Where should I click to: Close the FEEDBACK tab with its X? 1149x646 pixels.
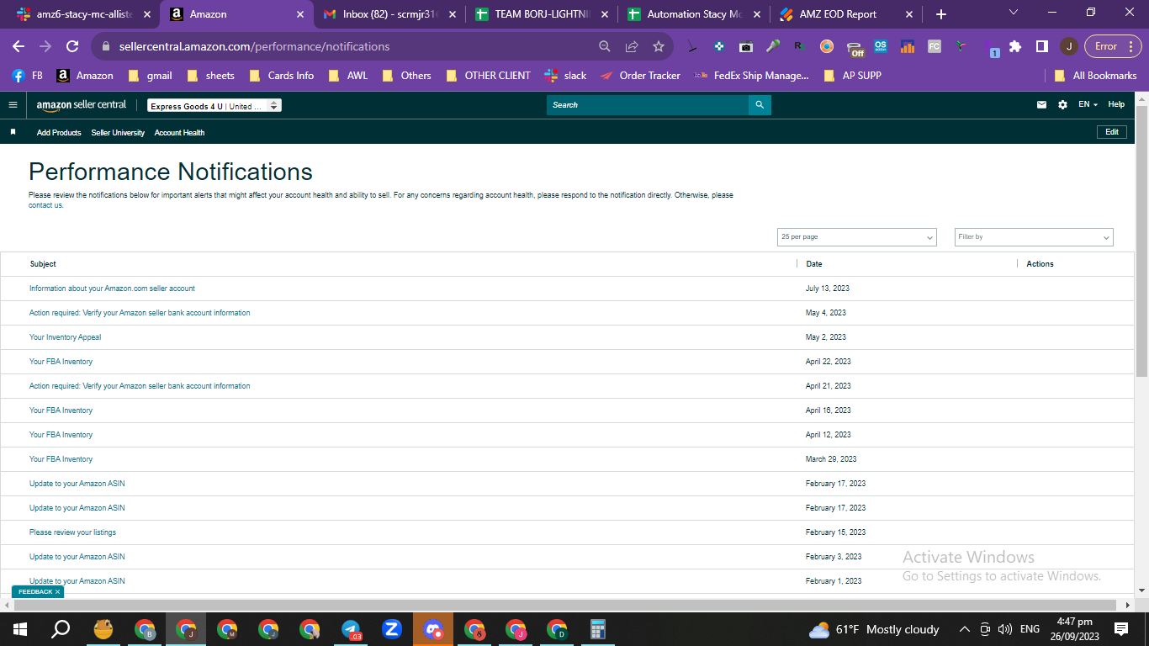[57, 591]
